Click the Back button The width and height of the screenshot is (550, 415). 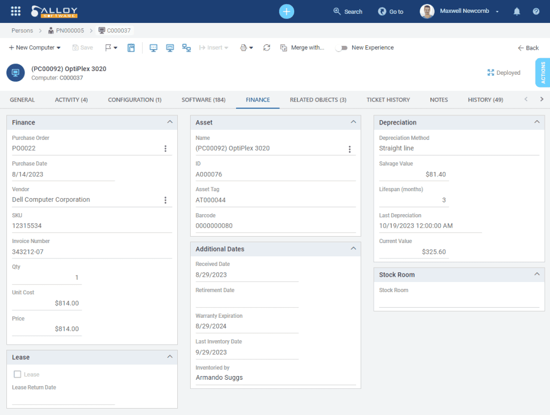[x=528, y=48]
